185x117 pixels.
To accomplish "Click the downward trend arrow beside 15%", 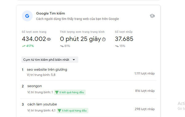I will 117,46.
